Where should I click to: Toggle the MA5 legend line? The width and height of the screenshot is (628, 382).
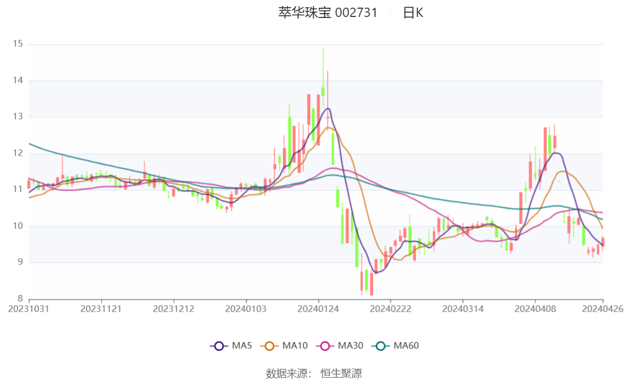click(231, 345)
